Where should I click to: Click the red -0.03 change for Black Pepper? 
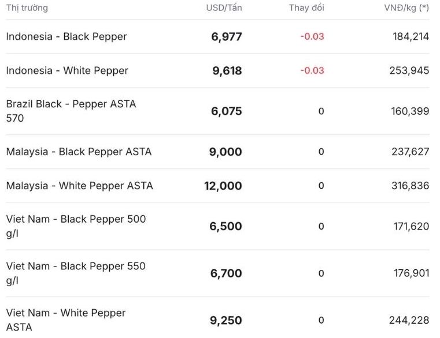point(312,36)
